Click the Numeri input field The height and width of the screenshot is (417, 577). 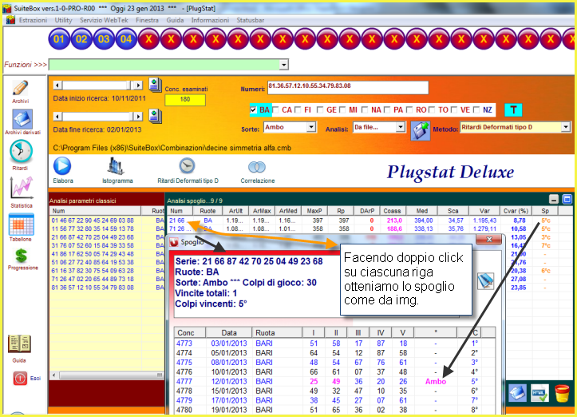tap(348, 88)
